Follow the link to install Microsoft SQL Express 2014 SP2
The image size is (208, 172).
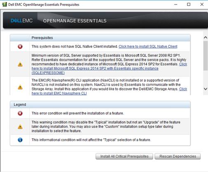[x=95, y=68]
